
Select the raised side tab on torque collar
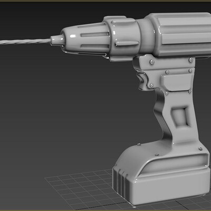[x=128, y=43]
